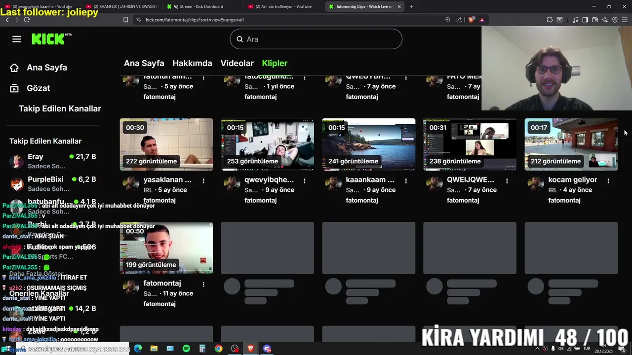Screen dimensions: 632x355
Task: Open Brave Shields lion icon
Action: (471, 20)
